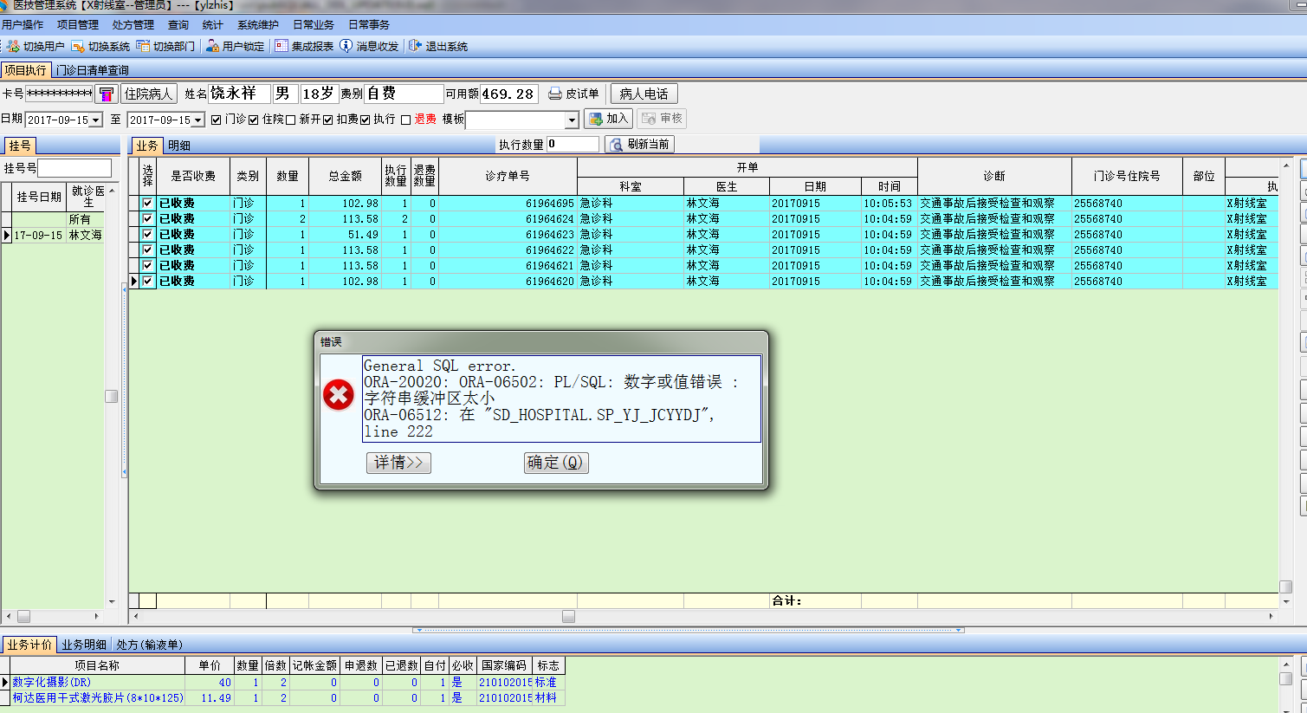Click the 用户锁定 user lock icon
This screenshot has height=713, width=1307.
click(212, 46)
